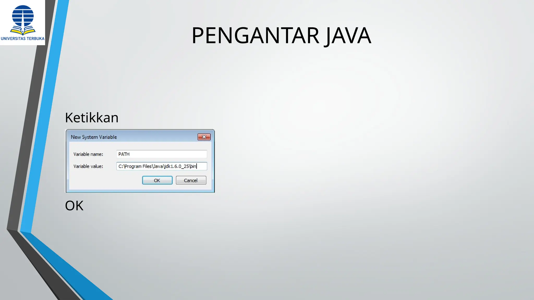The image size is (534, 300).
Task: Click the Variable name field containing PATH
Action: 162,154
